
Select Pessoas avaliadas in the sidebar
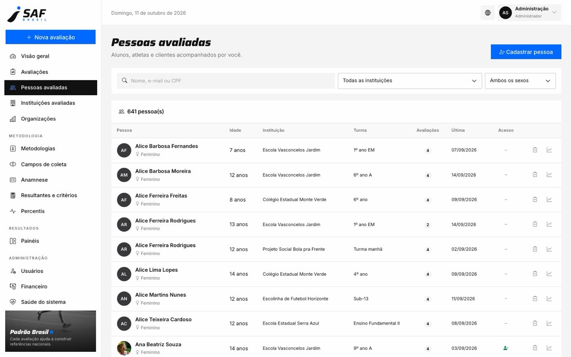[50, 88]
